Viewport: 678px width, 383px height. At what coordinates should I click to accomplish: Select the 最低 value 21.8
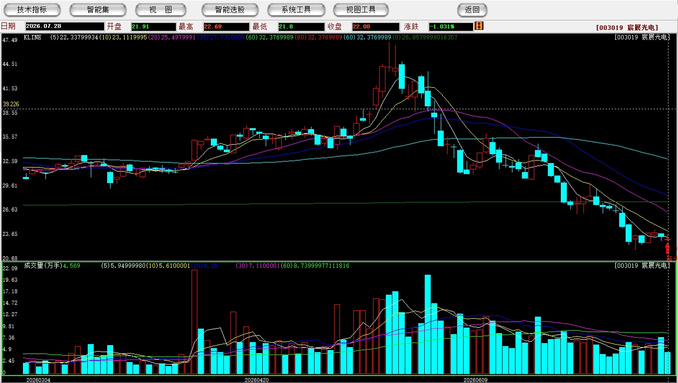pos(301,26)
